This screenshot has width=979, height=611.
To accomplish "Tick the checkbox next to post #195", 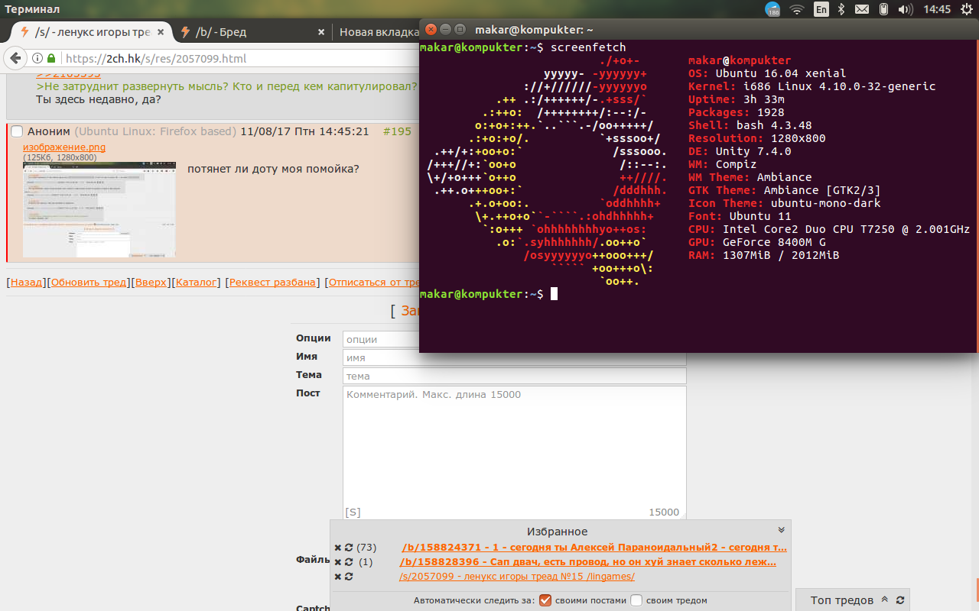I will point(17,131).
